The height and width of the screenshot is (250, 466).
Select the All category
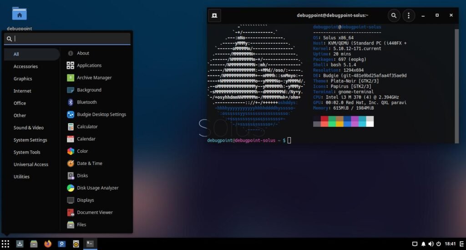click(x=32, y=55)
